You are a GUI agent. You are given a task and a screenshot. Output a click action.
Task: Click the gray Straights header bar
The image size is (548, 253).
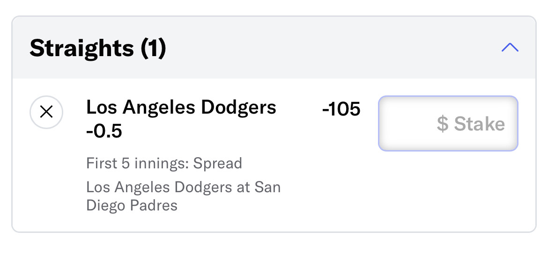[274, 47]
